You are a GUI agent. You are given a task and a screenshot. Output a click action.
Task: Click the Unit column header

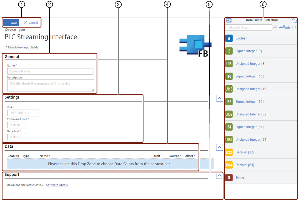157,156
